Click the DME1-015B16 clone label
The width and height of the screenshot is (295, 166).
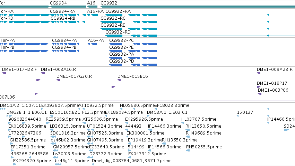click(x=133, y=76)
